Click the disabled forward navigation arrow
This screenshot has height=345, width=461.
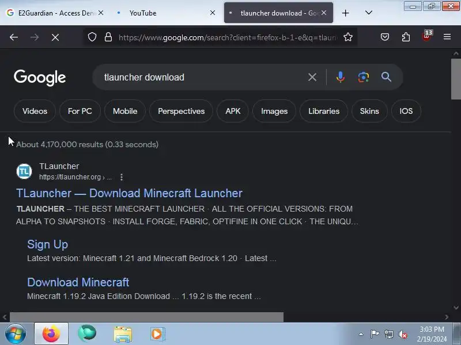tap(35, 37)
